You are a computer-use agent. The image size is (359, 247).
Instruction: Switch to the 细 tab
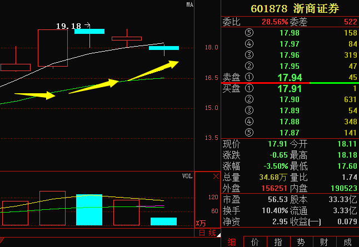[x=232, y=242]
